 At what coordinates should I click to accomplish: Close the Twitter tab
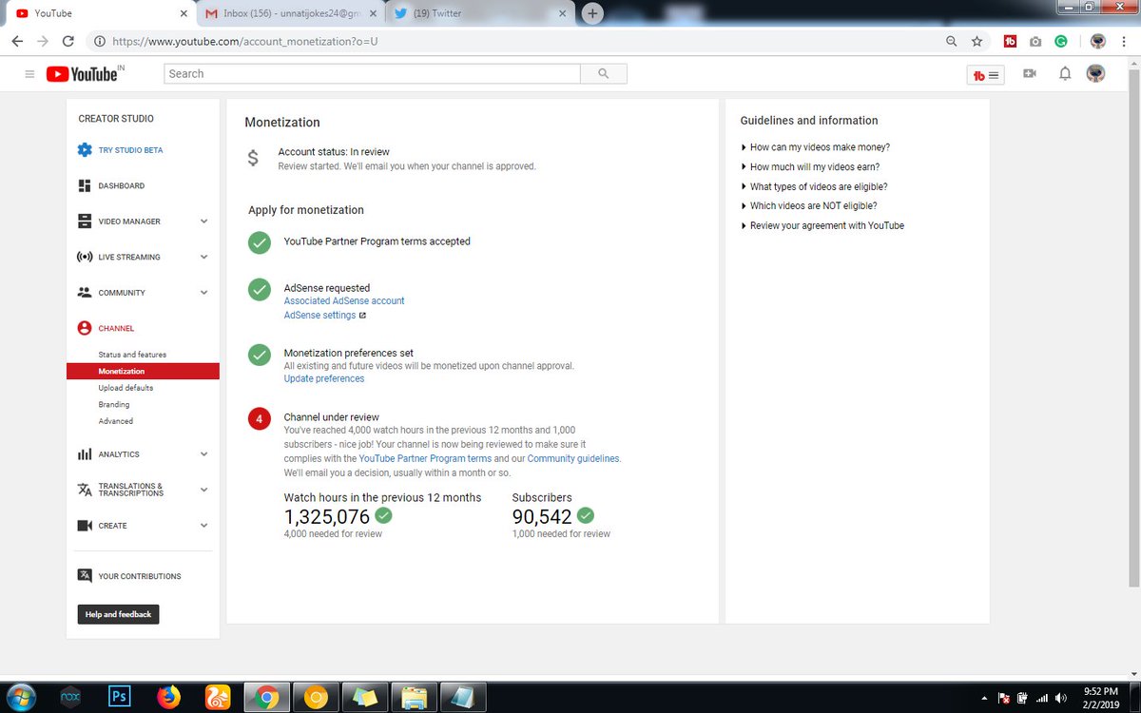(x=563, y=14)
